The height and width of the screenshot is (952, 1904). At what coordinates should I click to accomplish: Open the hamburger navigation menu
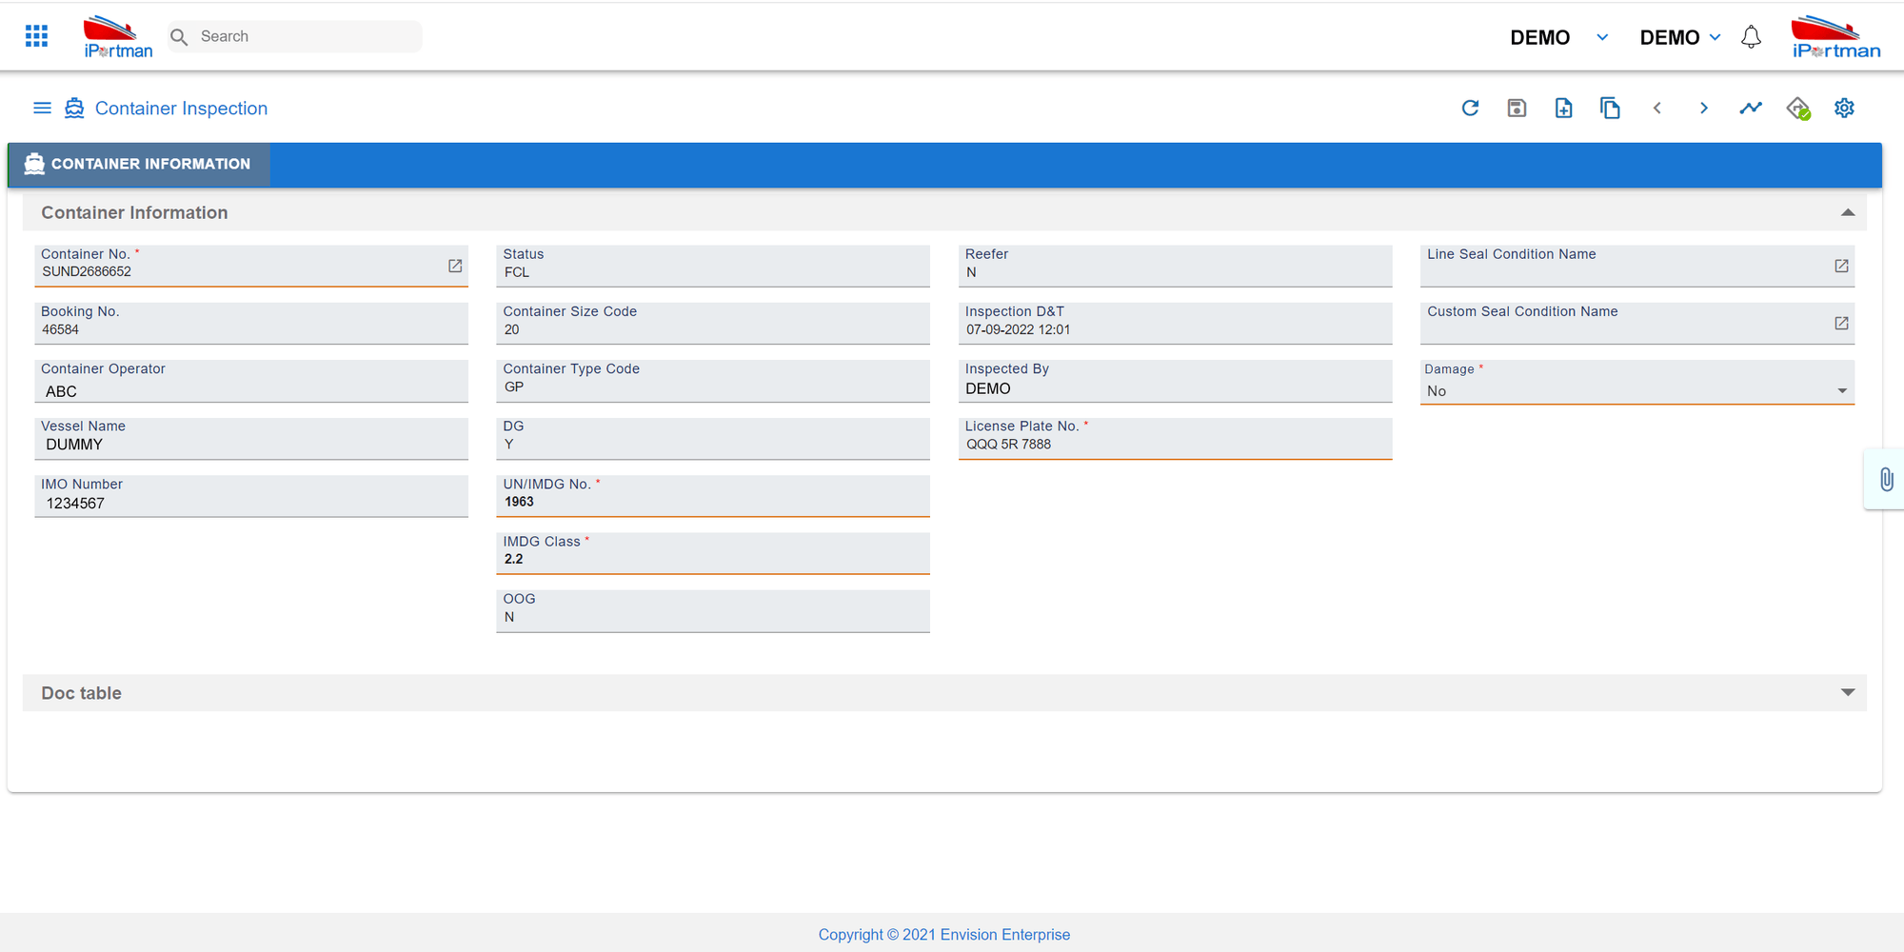coord(42,108)
